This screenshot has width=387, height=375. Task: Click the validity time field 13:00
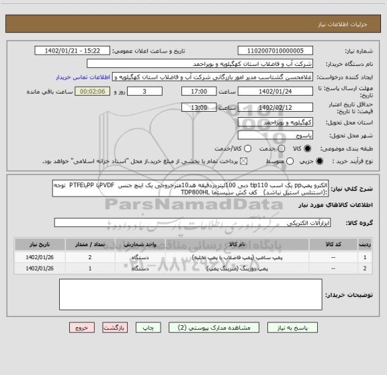coord(199,107)
